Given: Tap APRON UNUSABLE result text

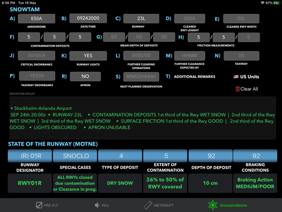Looking at the screenshot, I should pos(109,128).
